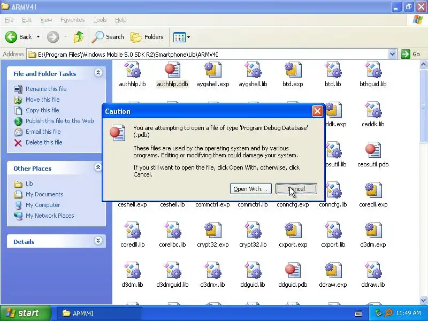
Task: Click Cancel in the Caution dialog
Action: pos(296,189)
